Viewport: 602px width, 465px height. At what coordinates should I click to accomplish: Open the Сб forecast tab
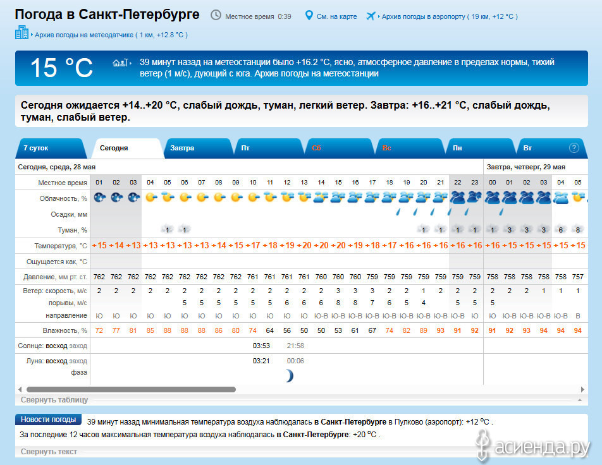click(340, 148)
